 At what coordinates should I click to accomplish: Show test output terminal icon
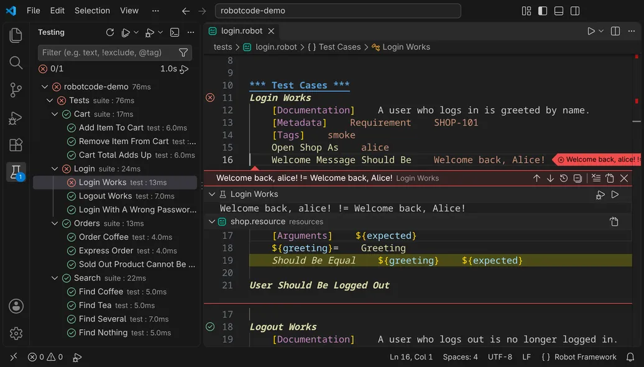point(175,32)
